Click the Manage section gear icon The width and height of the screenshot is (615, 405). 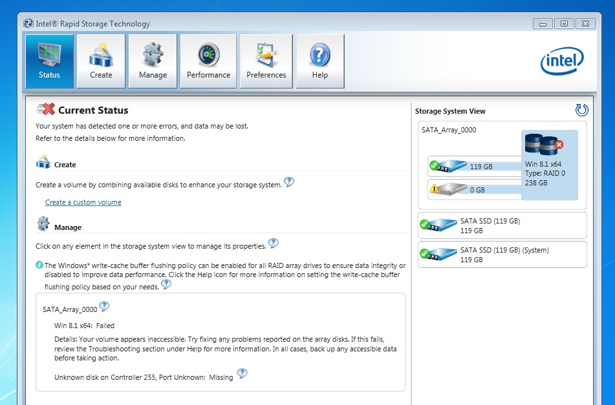(x=43, y=223)
